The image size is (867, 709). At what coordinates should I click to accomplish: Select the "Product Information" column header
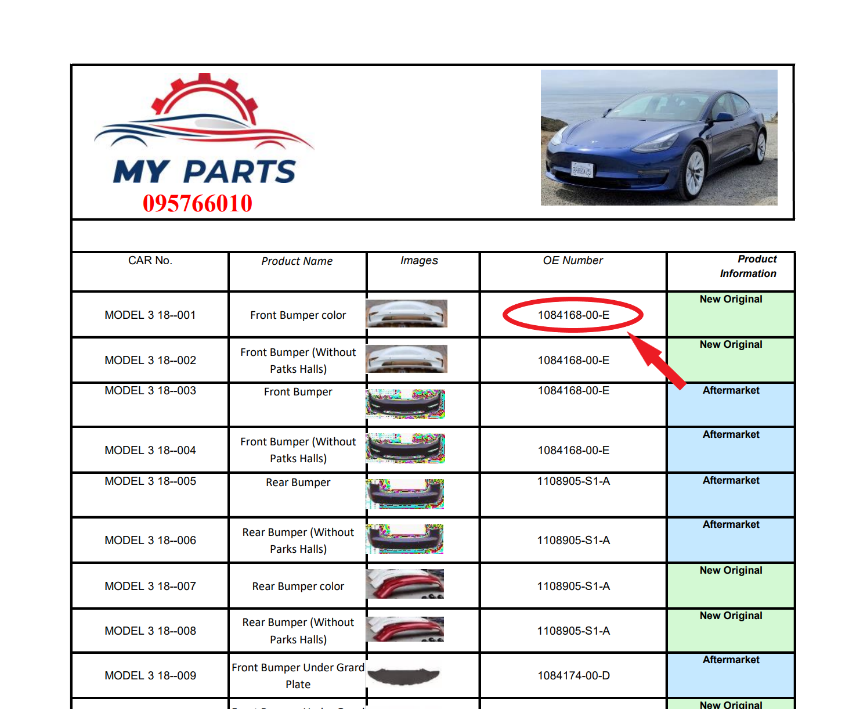[x=748, y=266]
